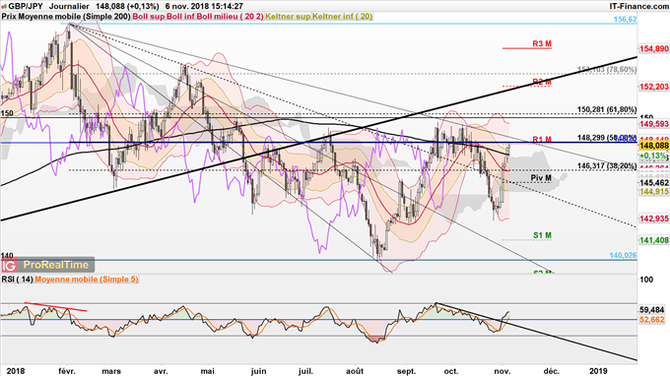The width and height of the screenshot is (670, 376).
Task: Click the mars time axis label
Action: [x=111, y=371]
